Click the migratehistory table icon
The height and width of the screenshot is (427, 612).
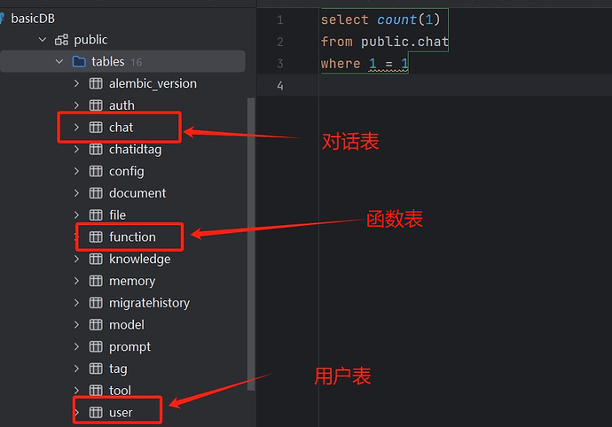click(x=96, y=303)
